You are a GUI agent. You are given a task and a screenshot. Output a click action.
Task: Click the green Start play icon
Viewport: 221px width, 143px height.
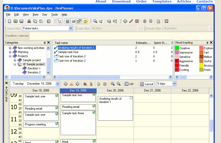[x=99, y=84]
